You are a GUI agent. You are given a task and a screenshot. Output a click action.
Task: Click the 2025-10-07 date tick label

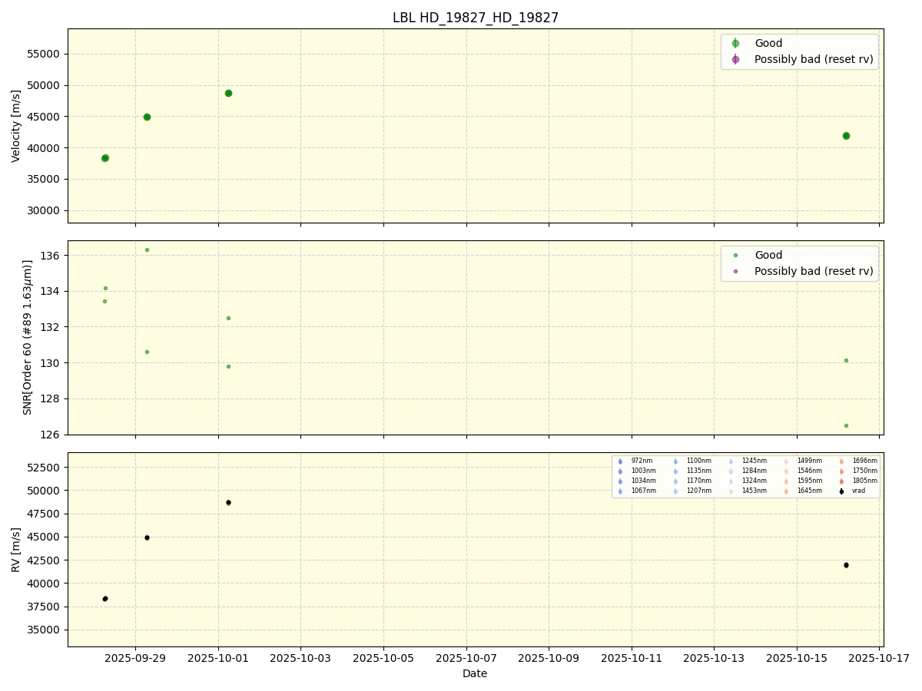(466, 658)
